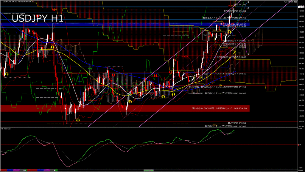Click '割り込むとストップロス売り小さめ 143.40' label
The image size is (305, 172).
coord(225,126)
